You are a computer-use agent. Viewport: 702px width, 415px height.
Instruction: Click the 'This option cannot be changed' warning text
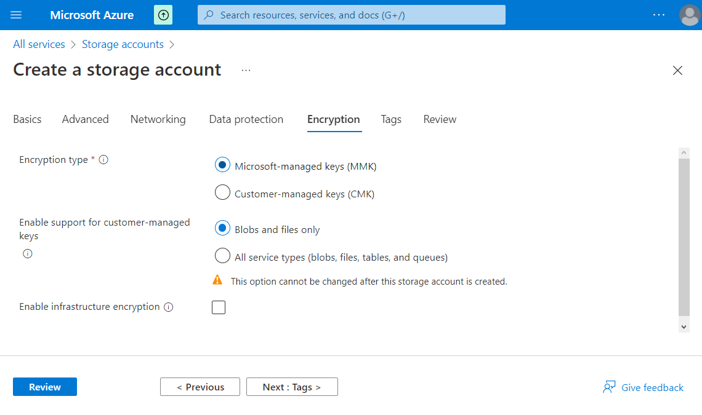[369, 282]
